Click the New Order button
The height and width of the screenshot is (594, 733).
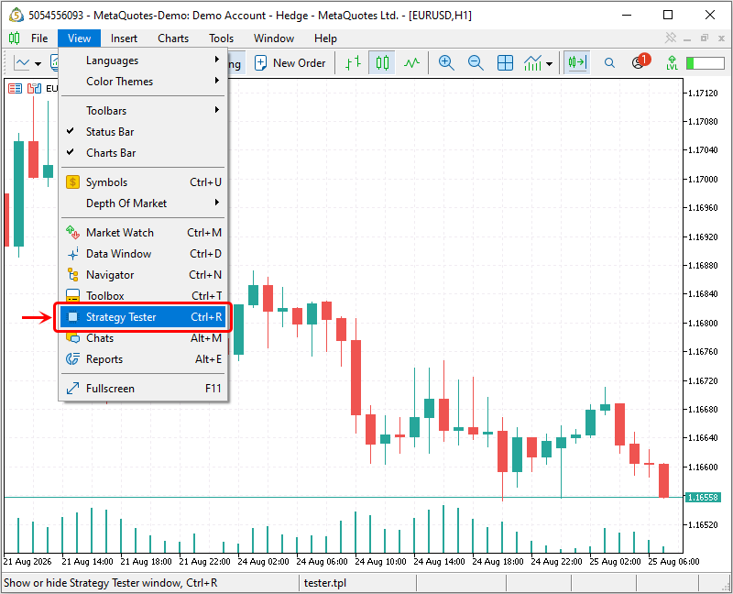coord(290,62)
